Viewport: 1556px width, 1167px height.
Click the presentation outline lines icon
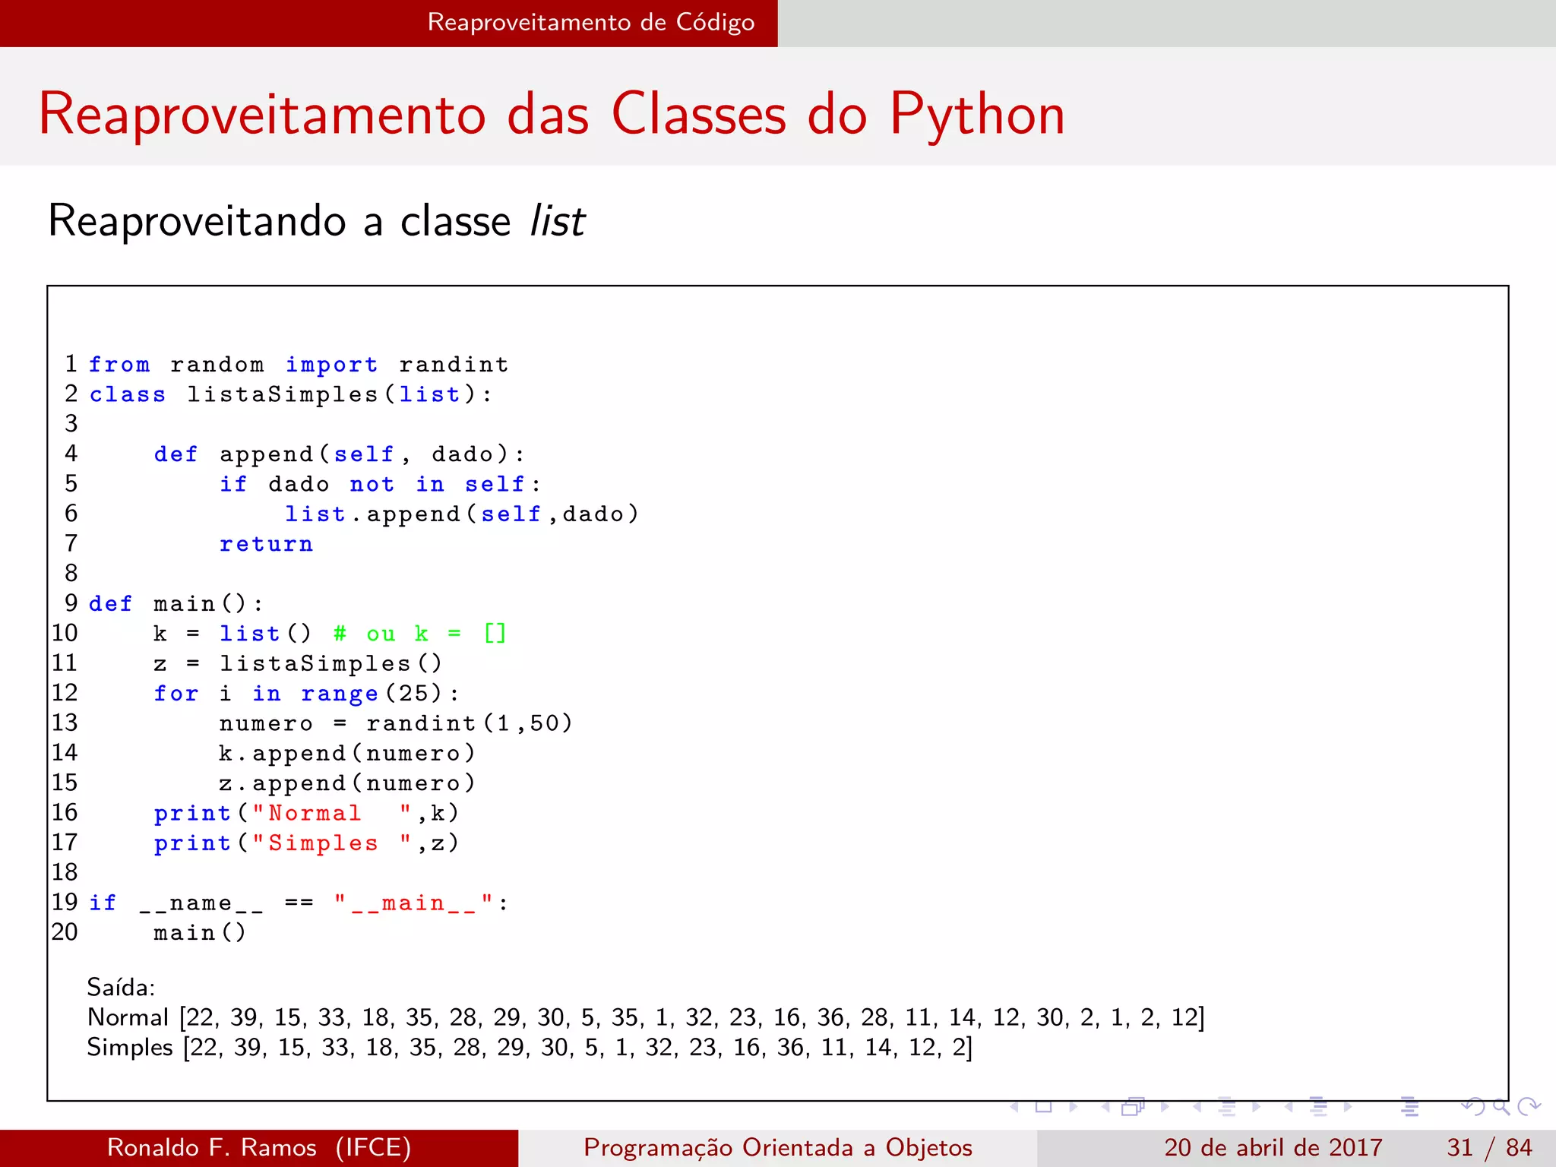(x=1410, y=1106)
